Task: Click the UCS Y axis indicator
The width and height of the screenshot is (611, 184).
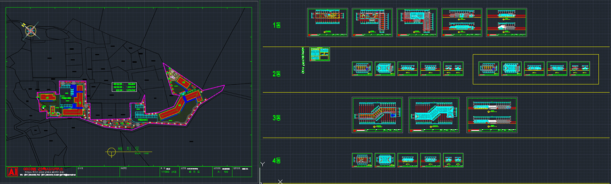Action: [x=263, y=164]
